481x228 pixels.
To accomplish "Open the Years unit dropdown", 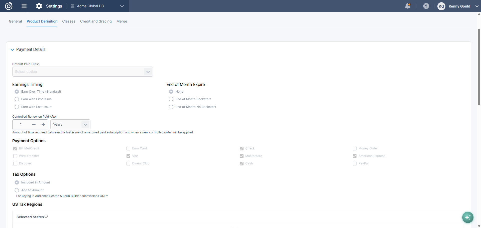I will (x=70, y=124).
